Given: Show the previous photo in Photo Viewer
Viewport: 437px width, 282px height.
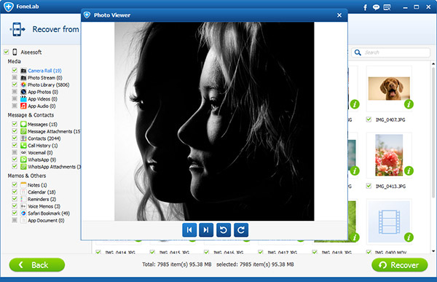Looking at the screenshot, I should 189,230.
